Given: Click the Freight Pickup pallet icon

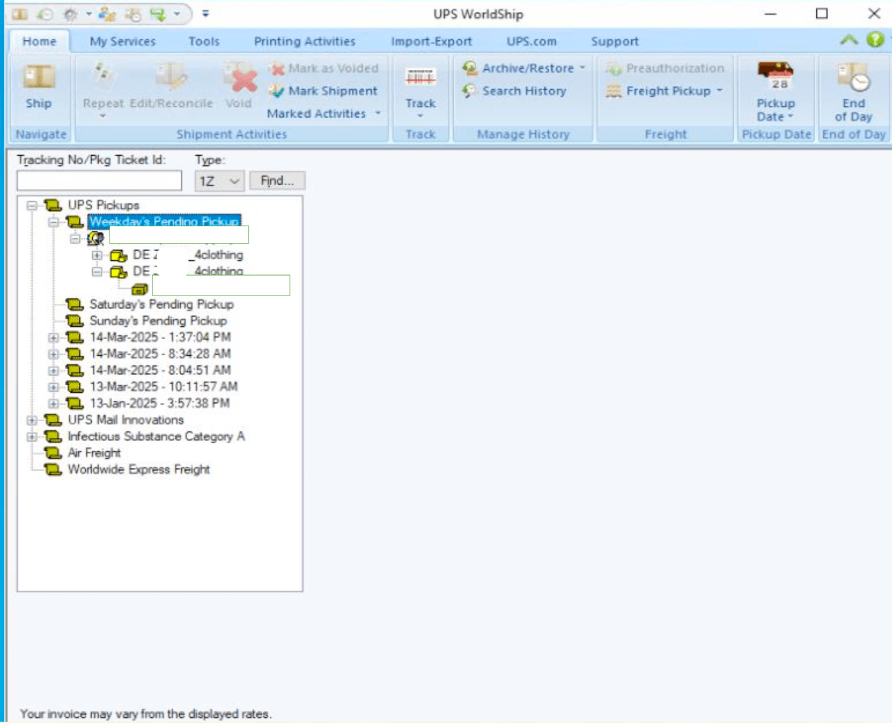Looking at the screenshot, I should tap(614, 91).
